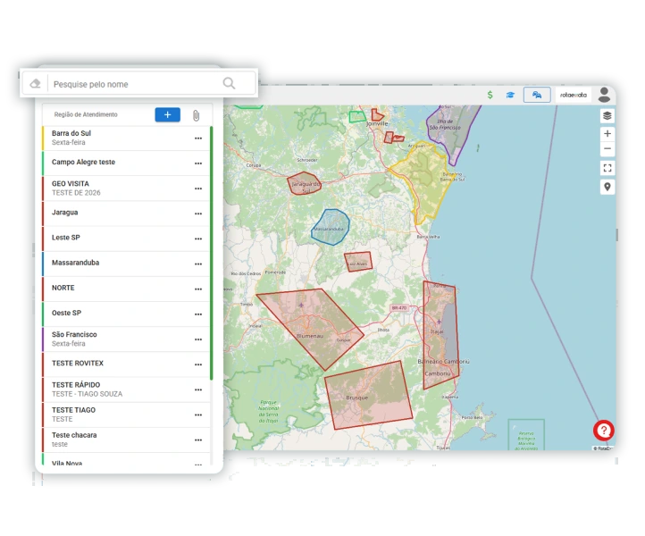Click the red Luiz Alves polygon
The height and width of the screenshot is (536, 645).
pyautogui.click(x=358, y=262)
